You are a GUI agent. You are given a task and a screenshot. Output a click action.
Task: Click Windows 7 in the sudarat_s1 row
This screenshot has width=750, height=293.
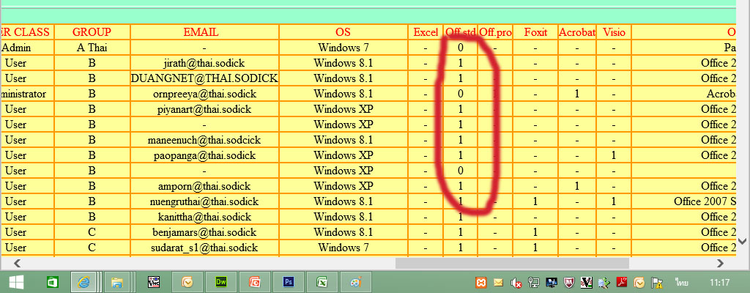point(343,248)
